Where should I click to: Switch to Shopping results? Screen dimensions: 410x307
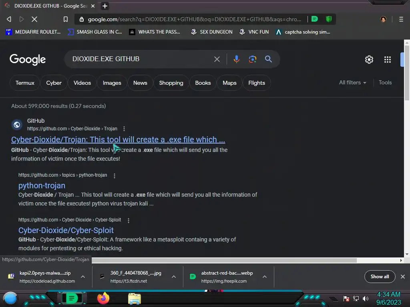coord(171,83)
